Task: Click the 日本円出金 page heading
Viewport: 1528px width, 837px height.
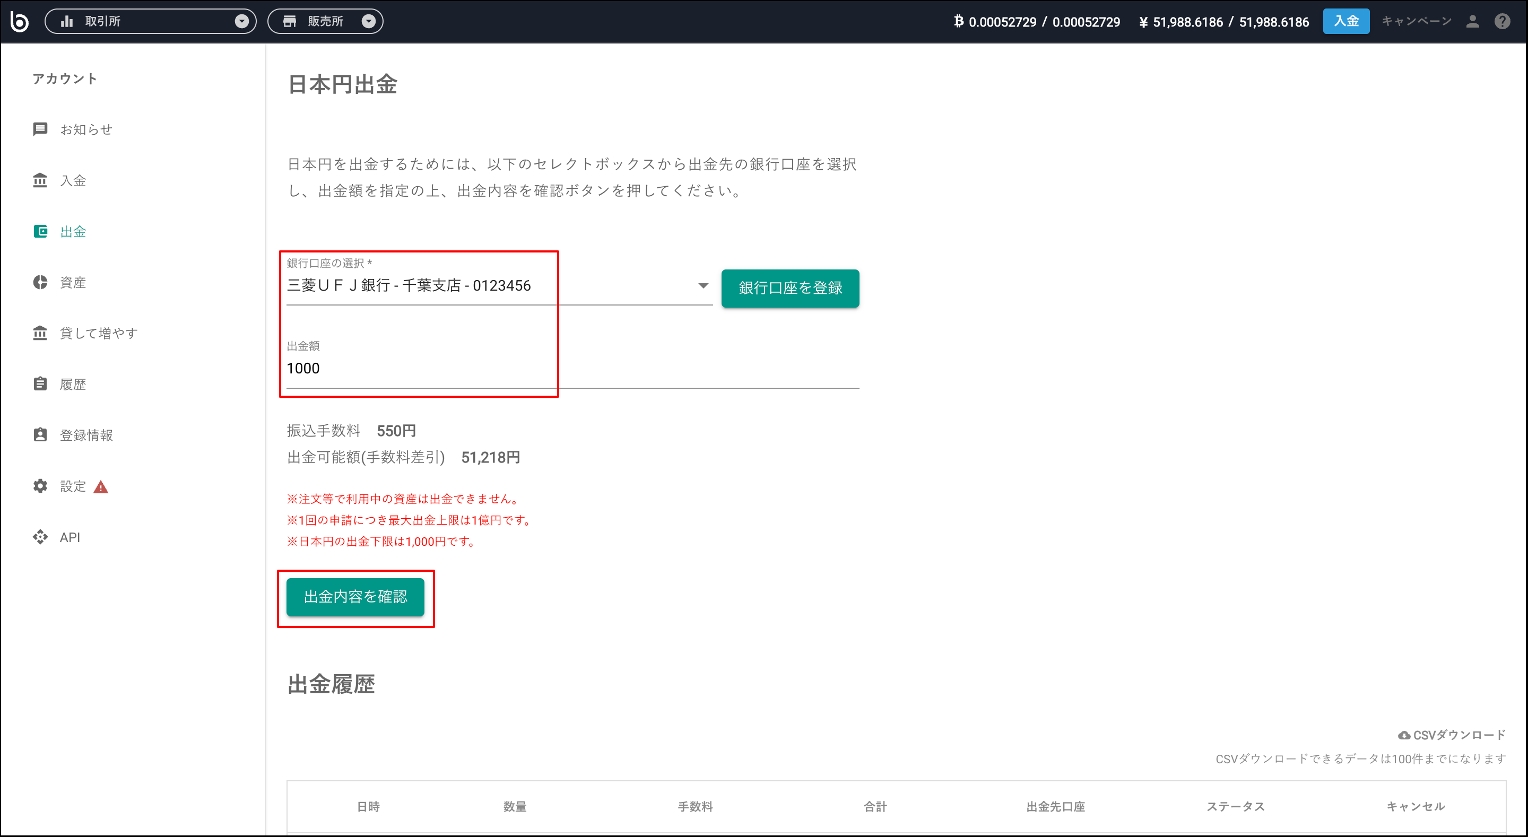Action: 342,84
